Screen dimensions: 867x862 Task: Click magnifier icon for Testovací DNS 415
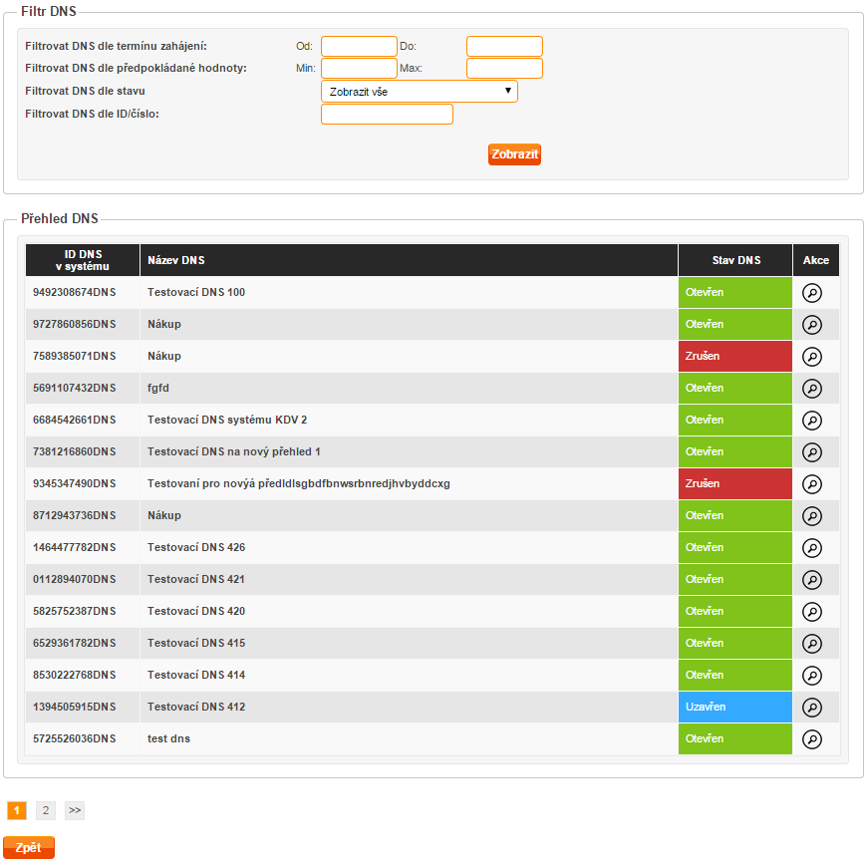click(x=812, y=644)
